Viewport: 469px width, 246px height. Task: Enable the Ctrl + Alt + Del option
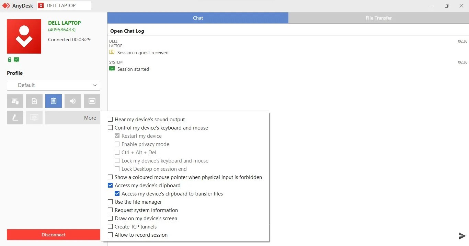(117, 152)
